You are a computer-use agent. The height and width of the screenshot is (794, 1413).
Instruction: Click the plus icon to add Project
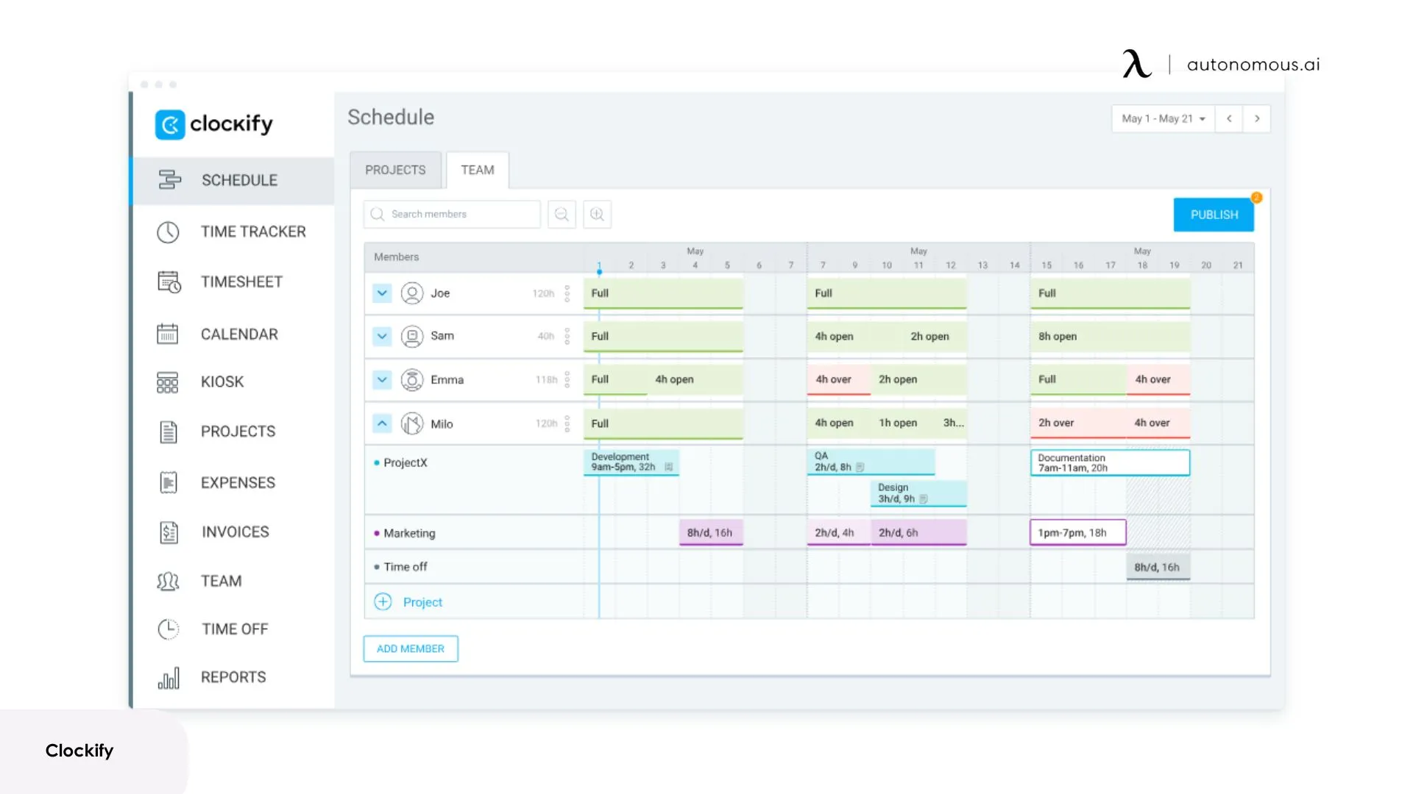383,602
